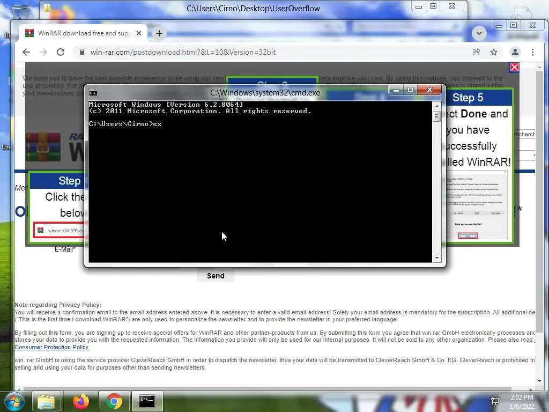Viewport: 549px width, 412px height.
Task: Bookmark this page with star icon
Action: coord(494,52)
